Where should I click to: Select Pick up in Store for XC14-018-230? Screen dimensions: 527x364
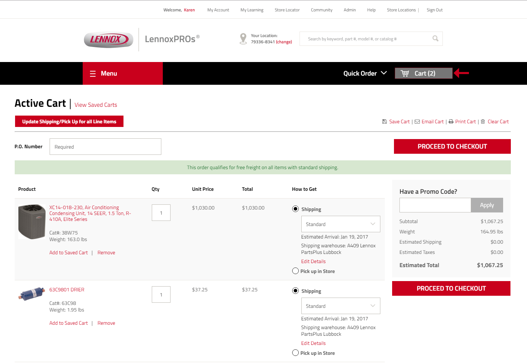click(295, 271)
